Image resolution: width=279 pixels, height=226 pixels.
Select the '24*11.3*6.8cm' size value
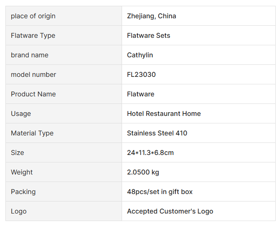(150, 153)
